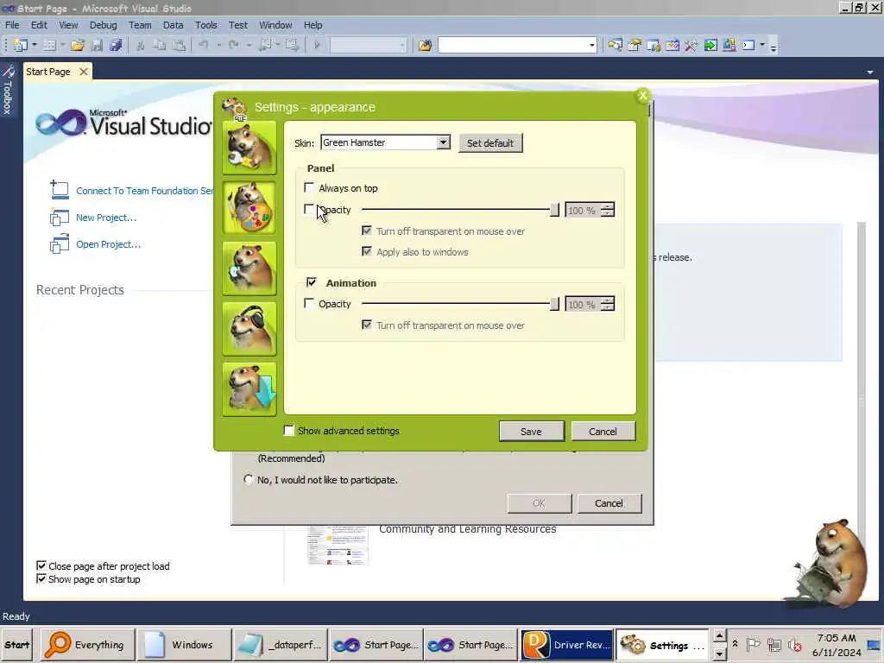This screenshot has height=663, width=884.
Task: Click the Find in Files toolbar icon
Action: [425, 45]
